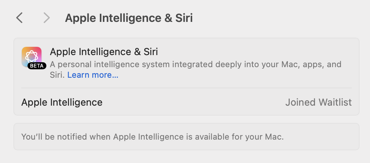The width and height of the screenshot is (370, 163).
Task: Click empty window background below notification box
Action: pos(186,157)
